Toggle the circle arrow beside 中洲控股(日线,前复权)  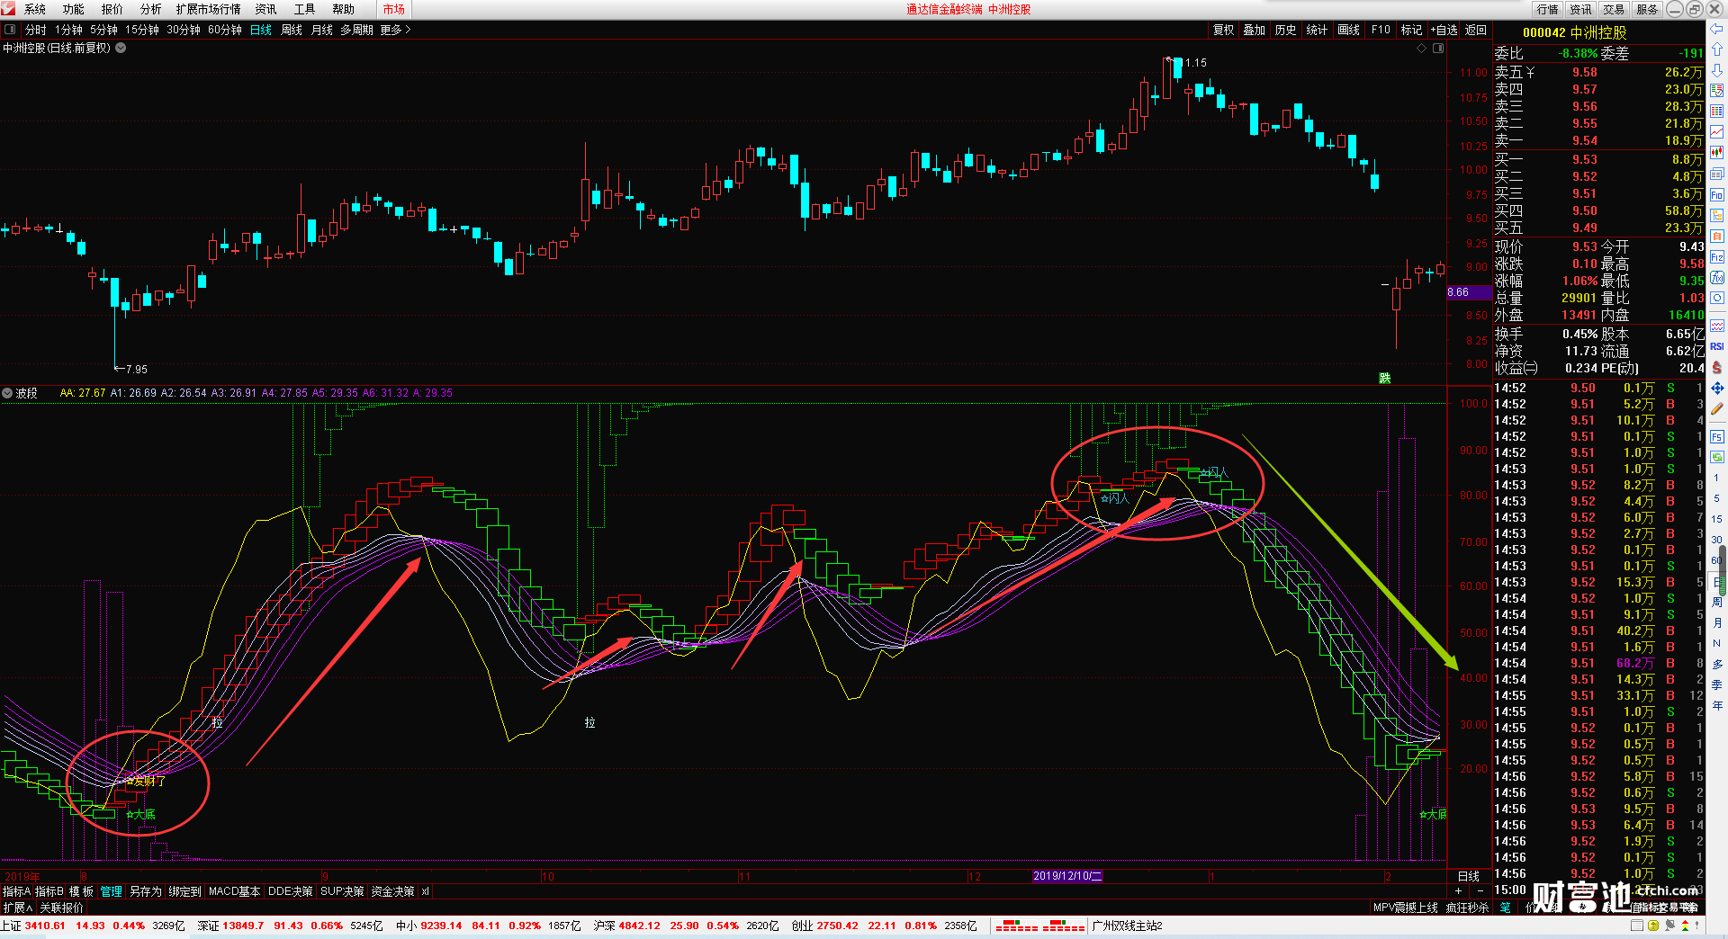(121, 48)
